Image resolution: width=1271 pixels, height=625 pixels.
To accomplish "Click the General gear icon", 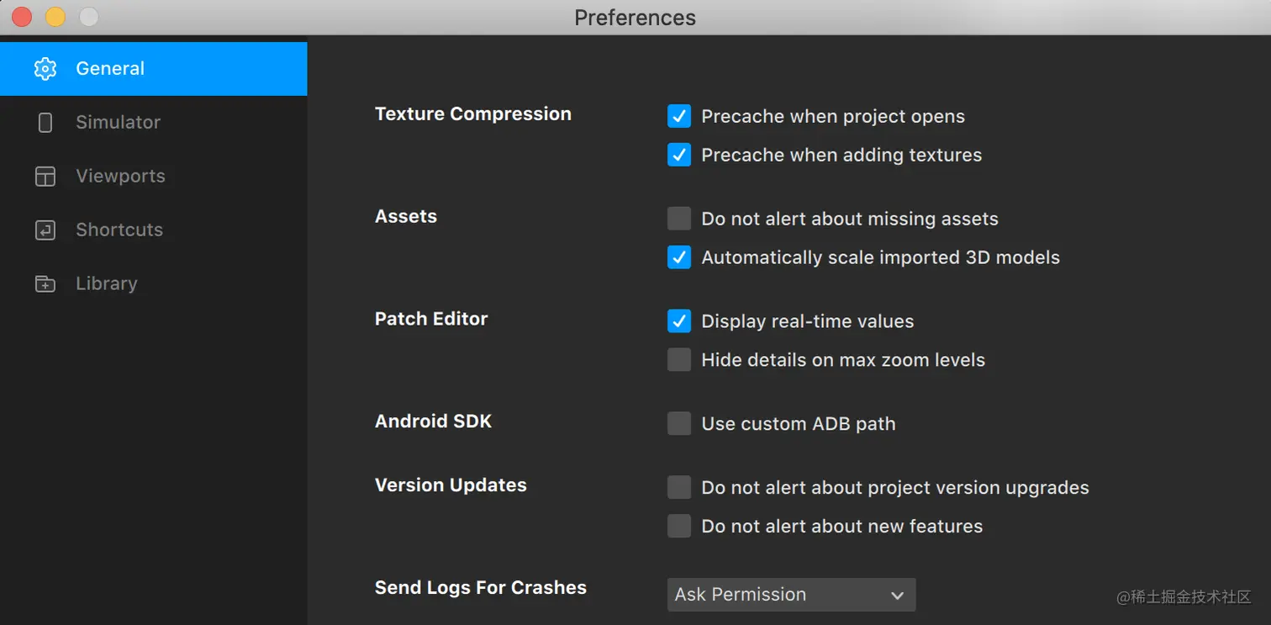I will pos(45,69).
